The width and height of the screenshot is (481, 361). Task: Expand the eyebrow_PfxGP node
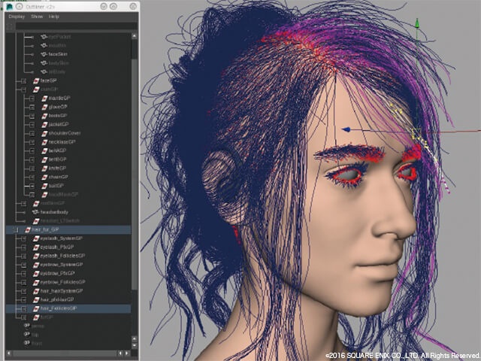tap(23, 274)
